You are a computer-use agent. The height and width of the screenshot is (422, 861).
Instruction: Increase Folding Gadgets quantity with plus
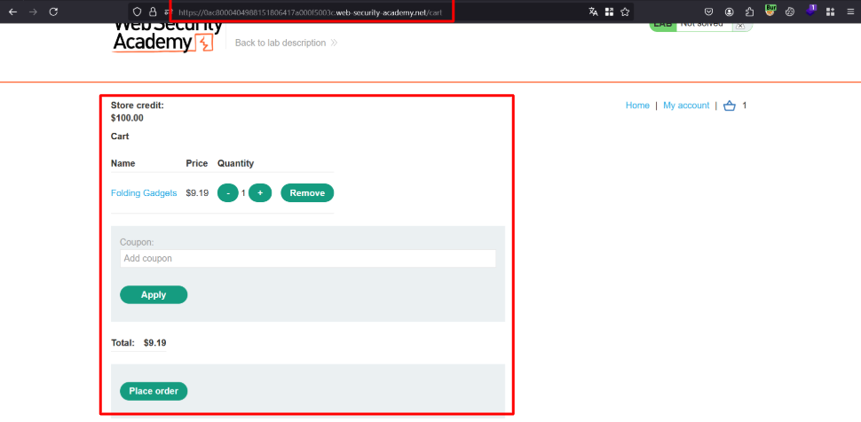click(x=260, y=192)
